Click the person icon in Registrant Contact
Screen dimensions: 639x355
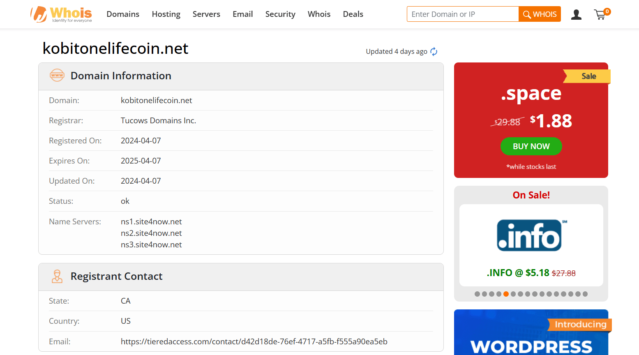(57, 276)
